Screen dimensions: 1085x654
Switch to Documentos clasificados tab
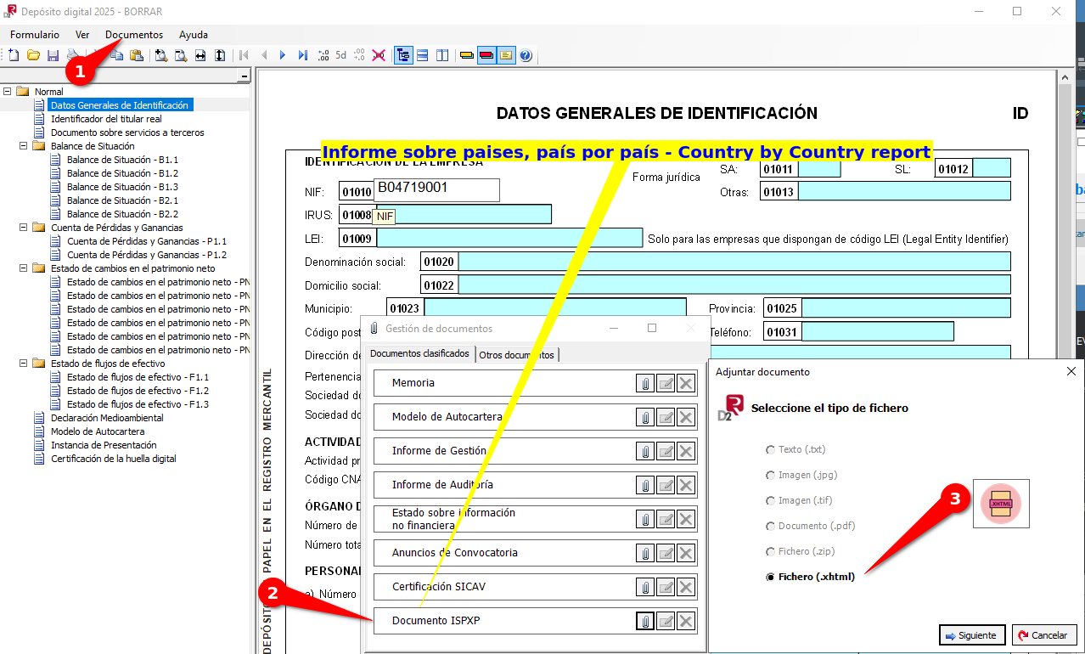[x=419, y=354]
